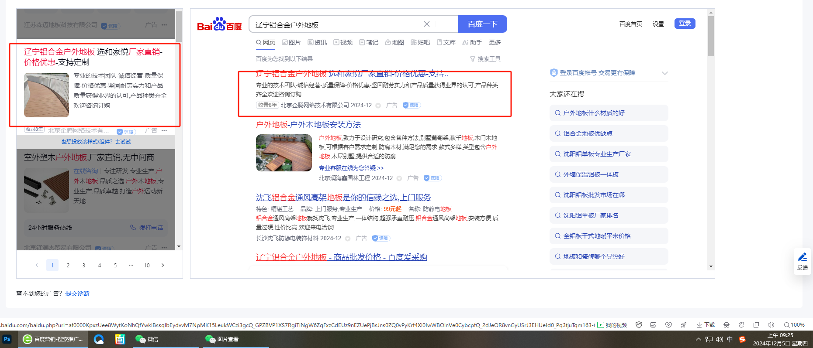Search suggestion 地板和瓷砖哪个导热好
The width and height of the screenshot is (813, 348).
609,256
